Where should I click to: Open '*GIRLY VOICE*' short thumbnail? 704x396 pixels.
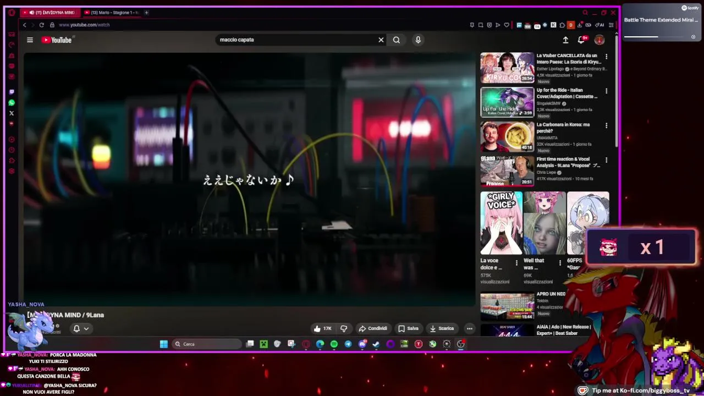coord(501,223)
